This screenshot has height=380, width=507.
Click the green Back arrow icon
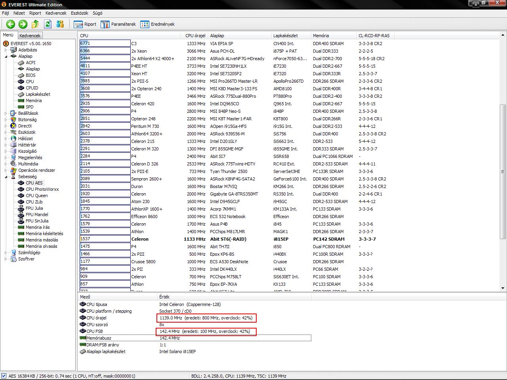tap(11, 24)
